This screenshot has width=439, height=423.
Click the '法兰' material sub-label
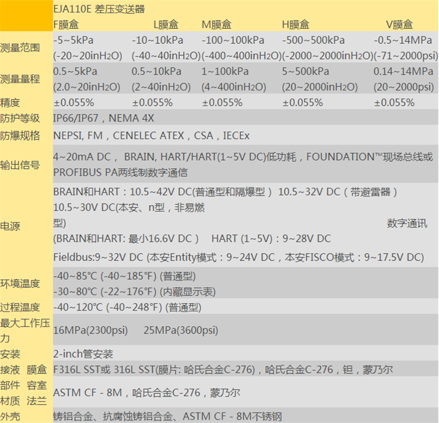[x=36, y=400]
